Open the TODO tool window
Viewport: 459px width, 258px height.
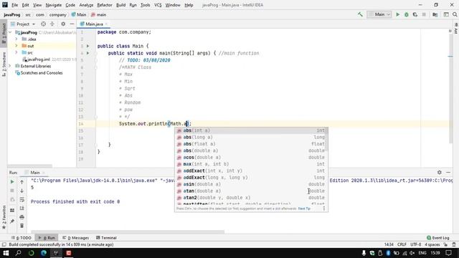pyautogui.click(x=22, y=237)
